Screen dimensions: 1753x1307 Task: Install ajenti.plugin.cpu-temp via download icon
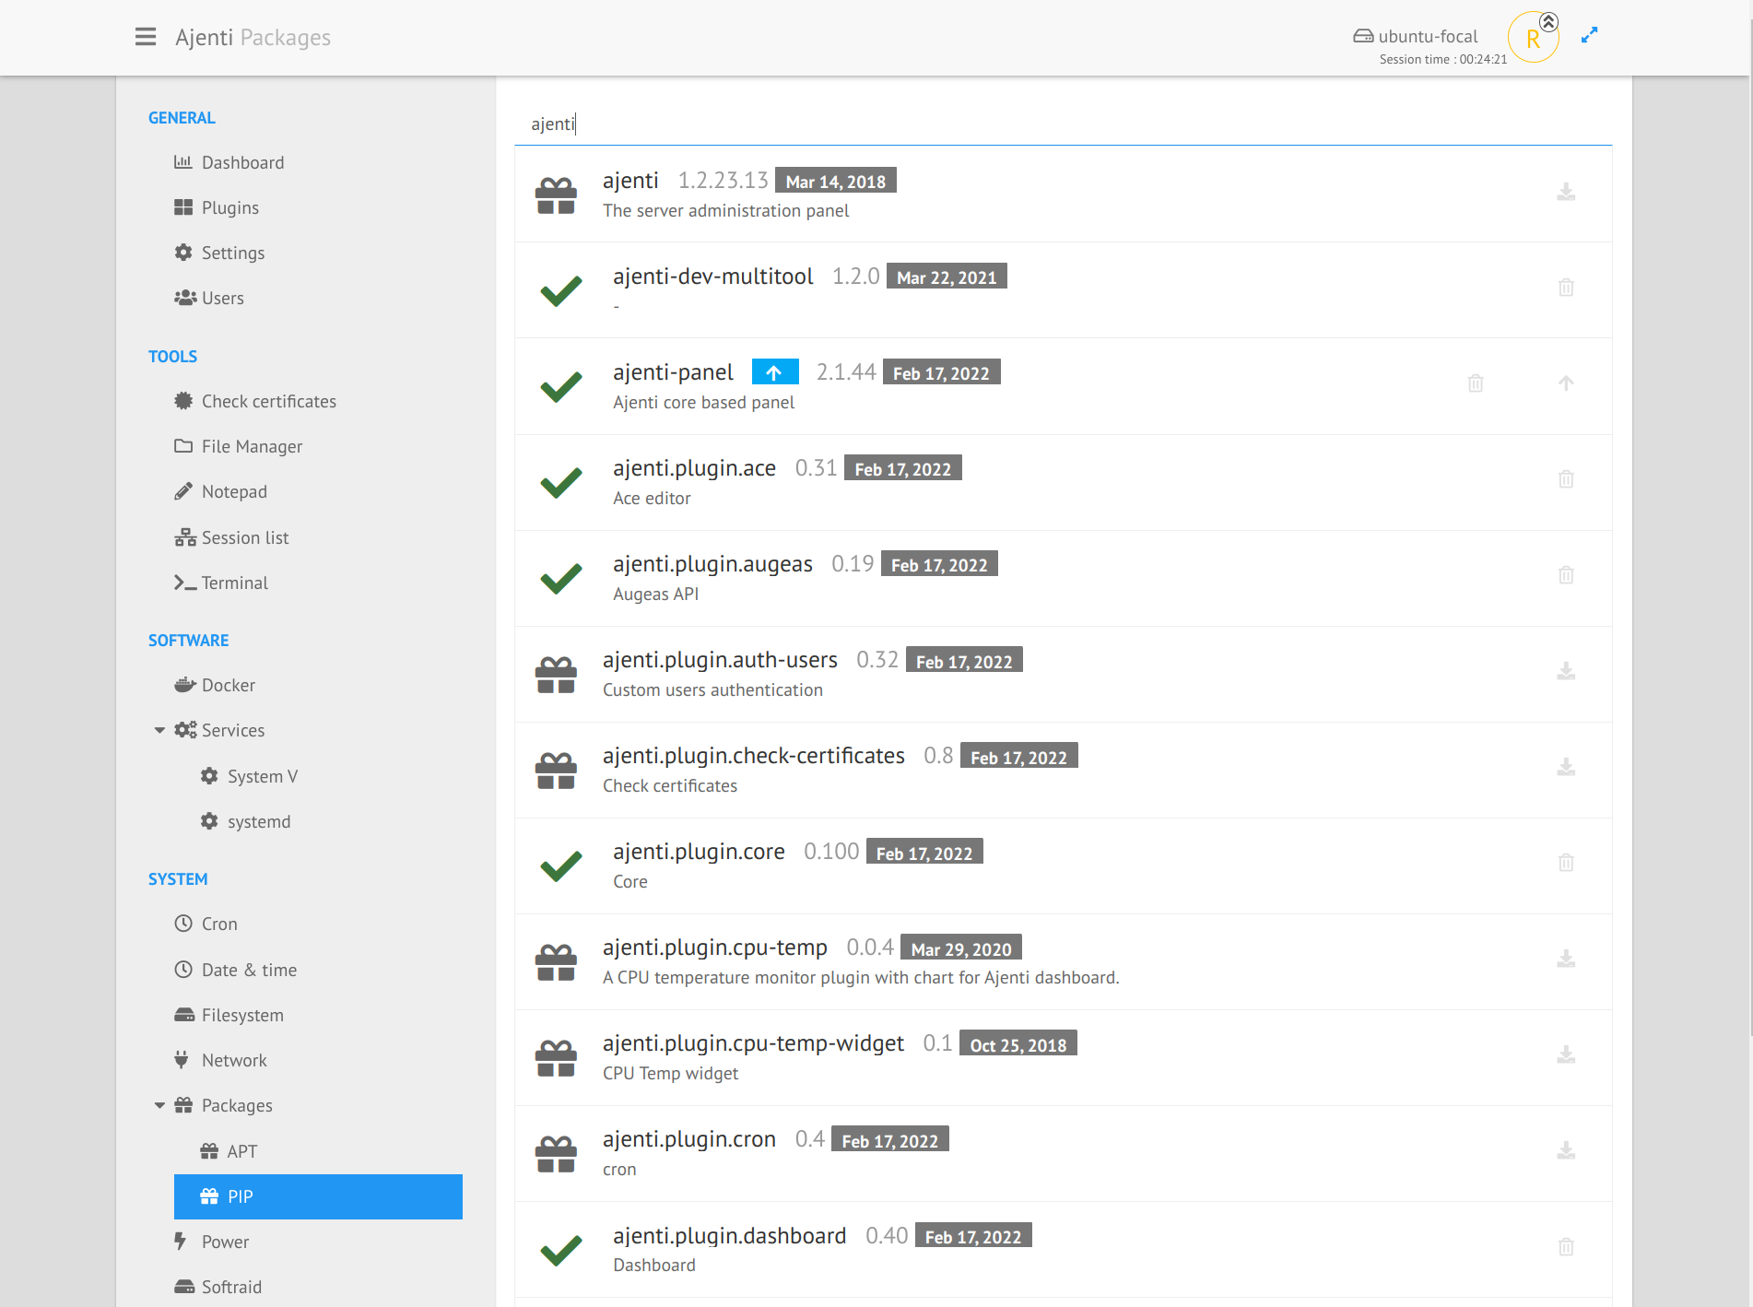(1566, 959)
